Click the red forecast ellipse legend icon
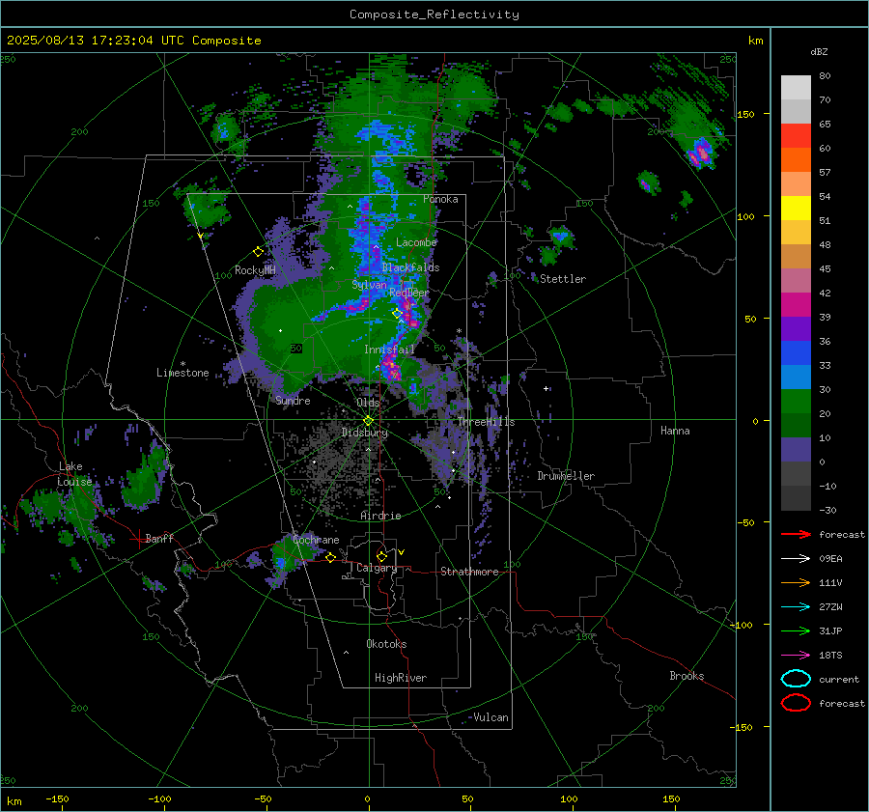This screenshot has height=812, width=869. coord(796,703)
